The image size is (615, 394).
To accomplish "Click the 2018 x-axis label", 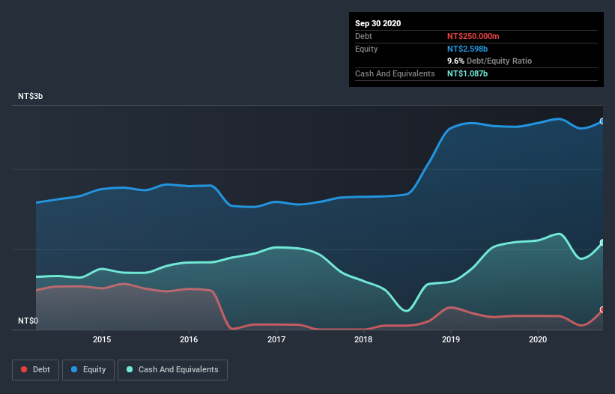I will (x=363, y=339).
